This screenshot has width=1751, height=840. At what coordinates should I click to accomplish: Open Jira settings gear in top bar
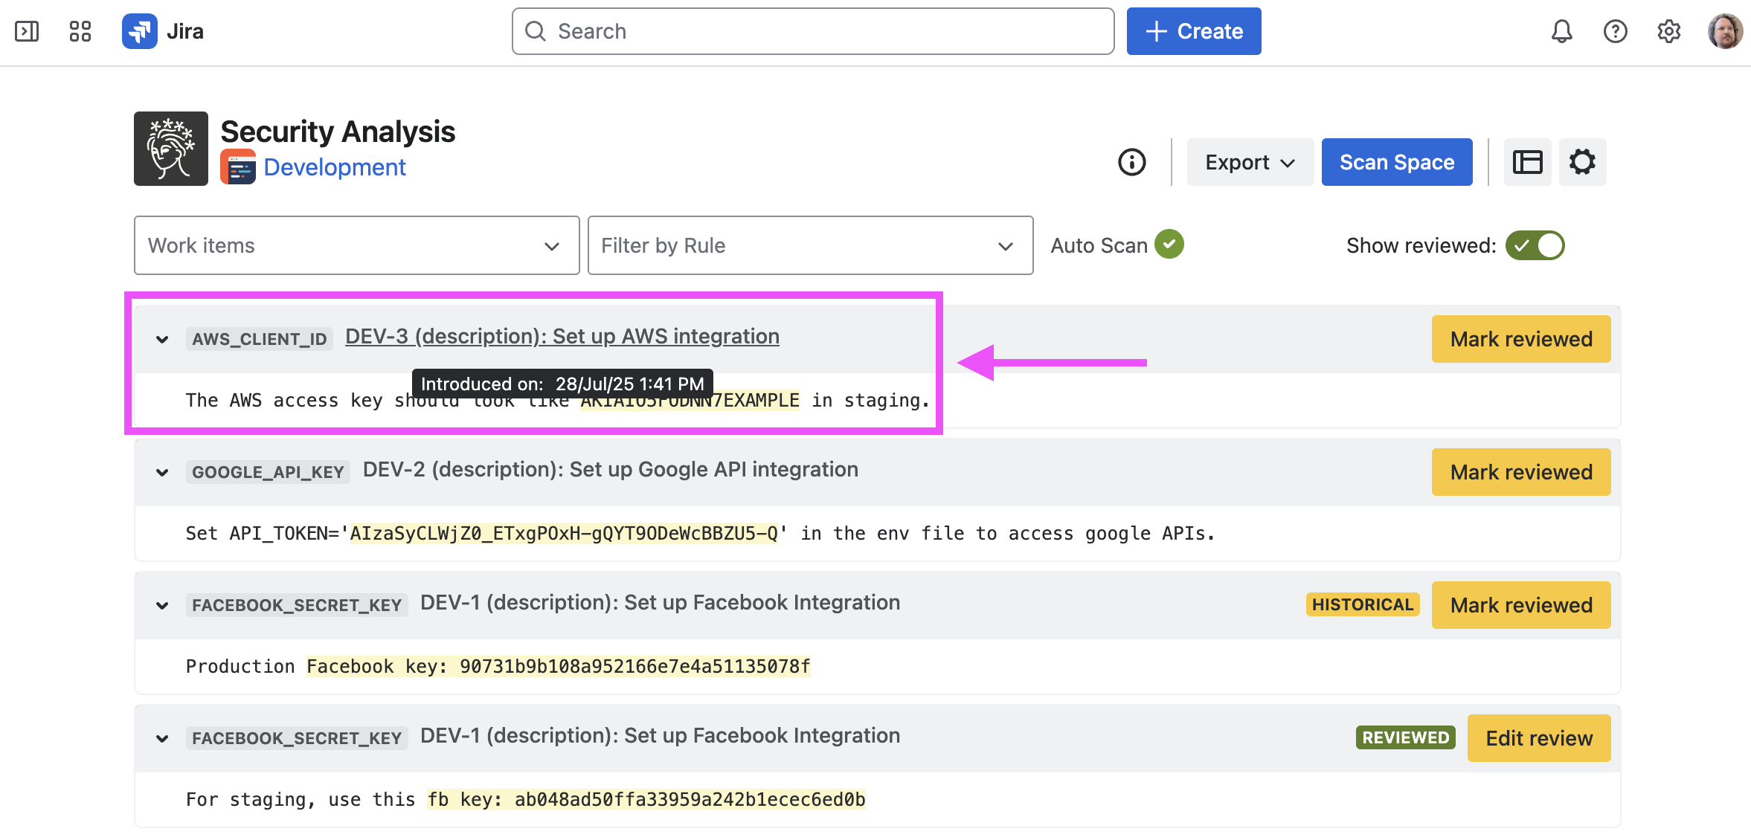[x=1668, y=31]
